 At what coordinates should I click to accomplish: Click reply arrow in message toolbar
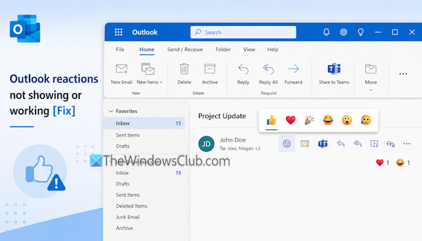click(341, 143)
